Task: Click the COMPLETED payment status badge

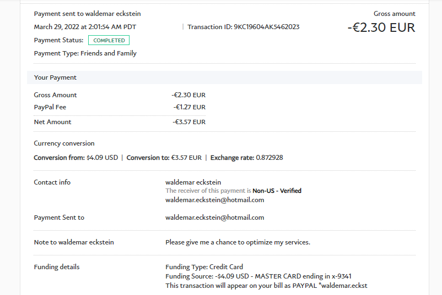Action: click(109, 40)
